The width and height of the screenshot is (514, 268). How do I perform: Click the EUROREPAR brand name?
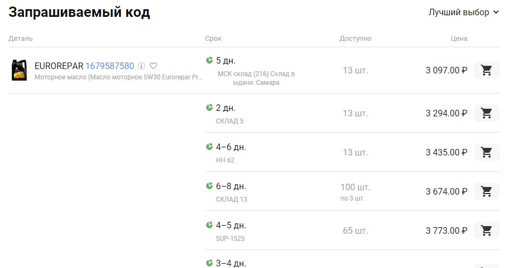tap(59, 66)
